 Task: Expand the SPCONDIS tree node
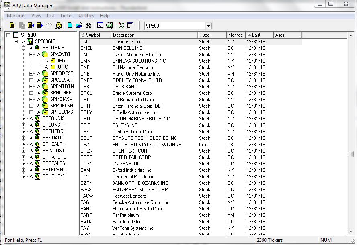pyautogui.click(x=23, y=118)
